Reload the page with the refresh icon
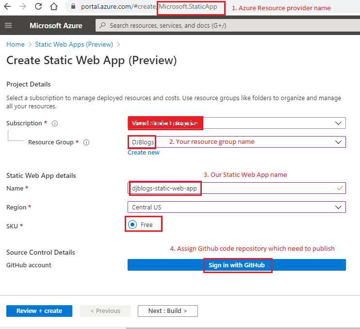The width and height of the screenshot is (360, 329). (x=38, y=6)
